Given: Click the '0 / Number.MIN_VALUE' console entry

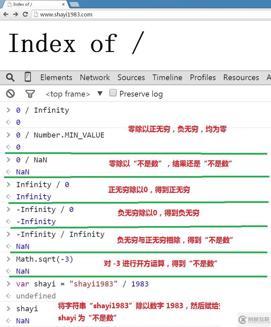Looking at the screenshot, I should coord(60,135).
